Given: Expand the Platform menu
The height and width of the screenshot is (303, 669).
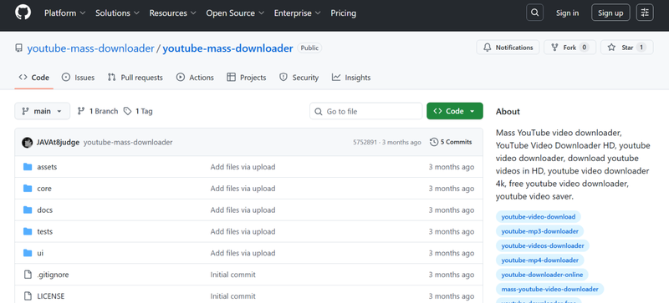Looking at the screenshot, I should 65,13.
